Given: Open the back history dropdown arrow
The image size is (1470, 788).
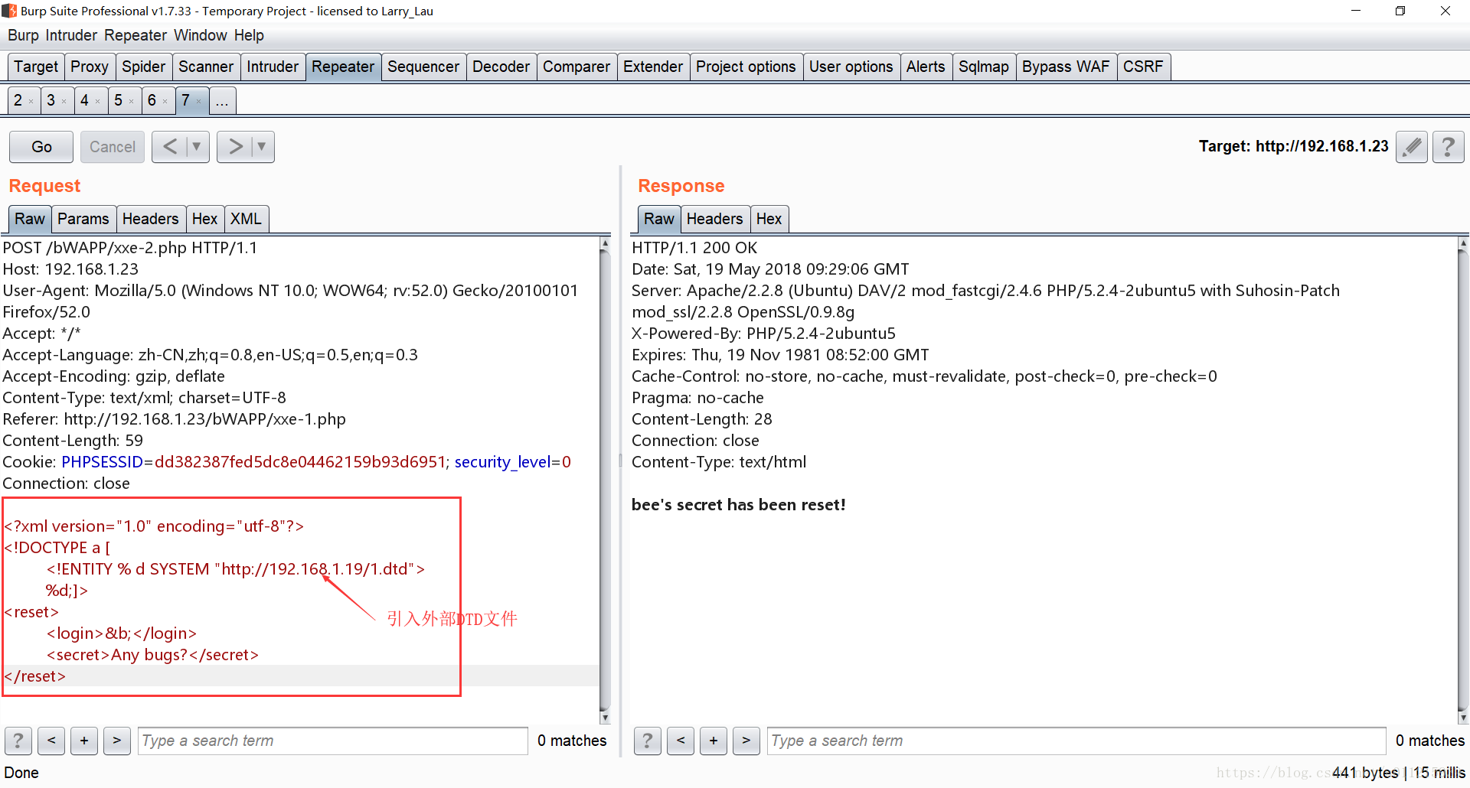Looking at the screenshot, I should tap(197, 147).
